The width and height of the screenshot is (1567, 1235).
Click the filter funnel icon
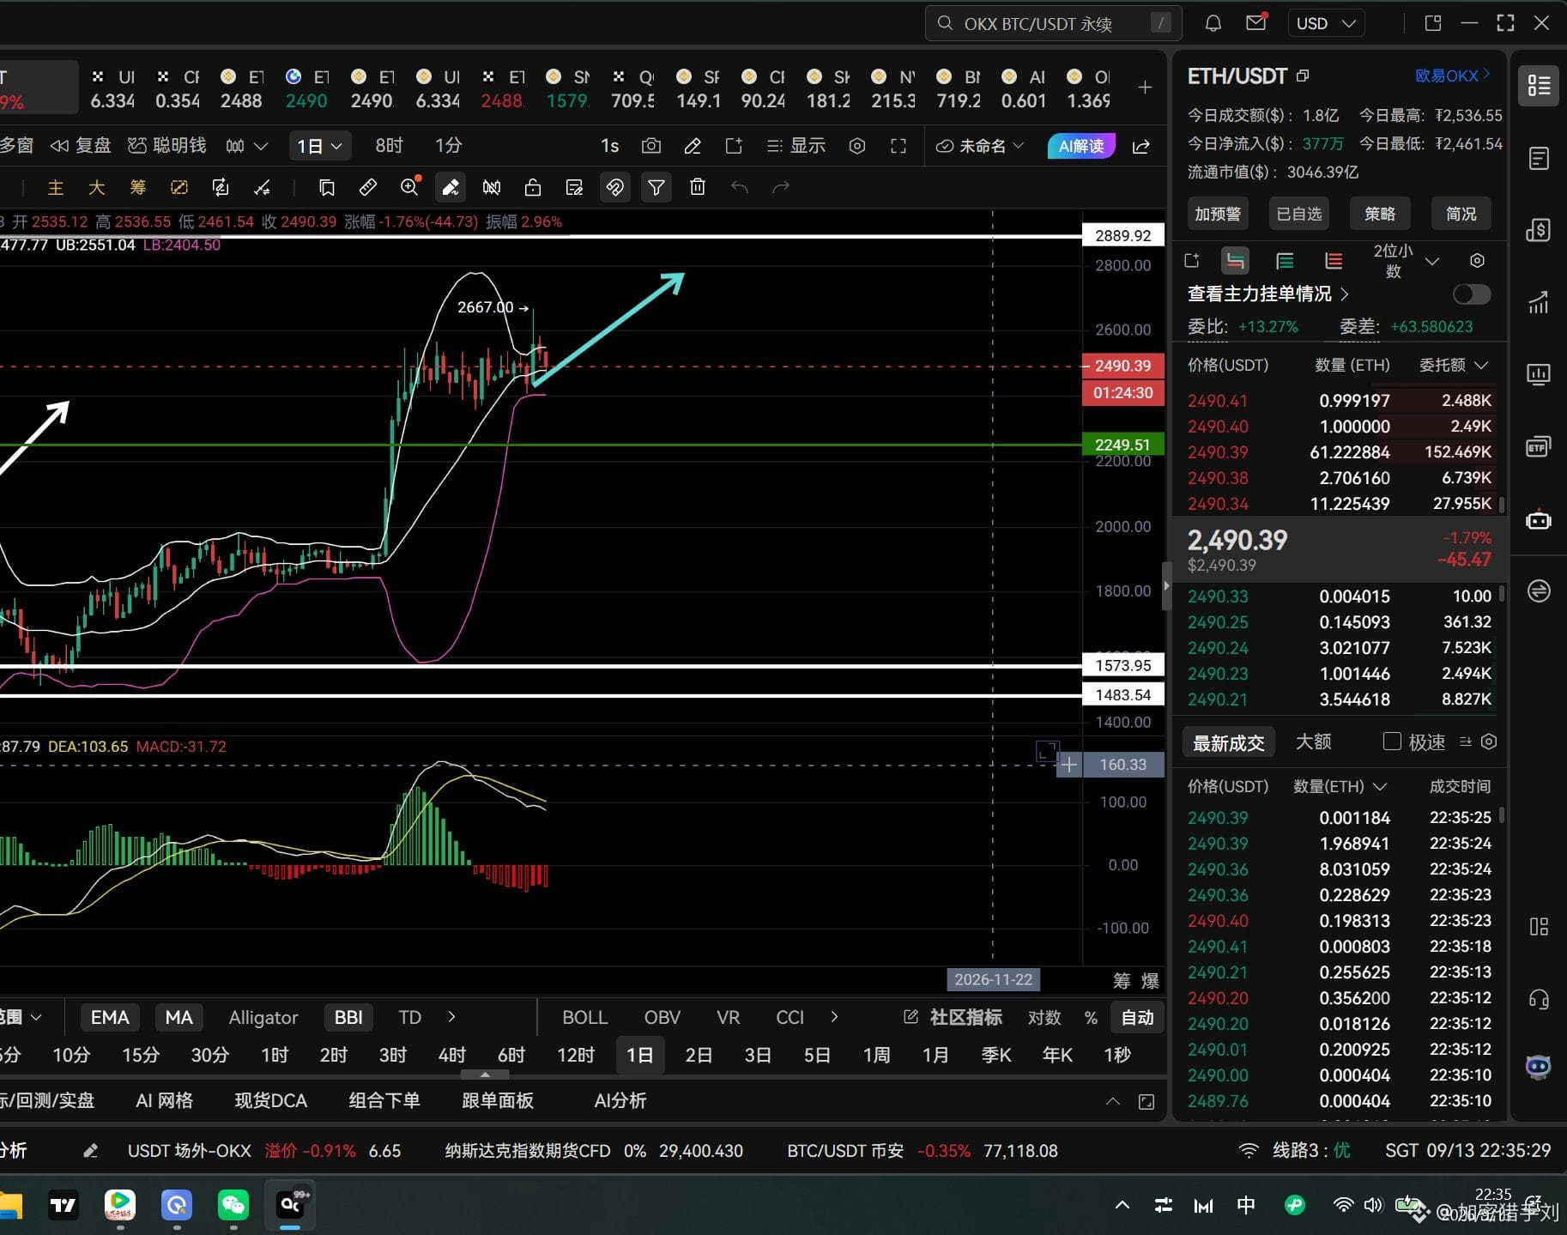pyautogui.click(x=656, y=187)
